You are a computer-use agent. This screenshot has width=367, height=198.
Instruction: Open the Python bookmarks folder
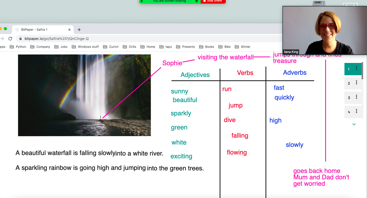(18, 47)
